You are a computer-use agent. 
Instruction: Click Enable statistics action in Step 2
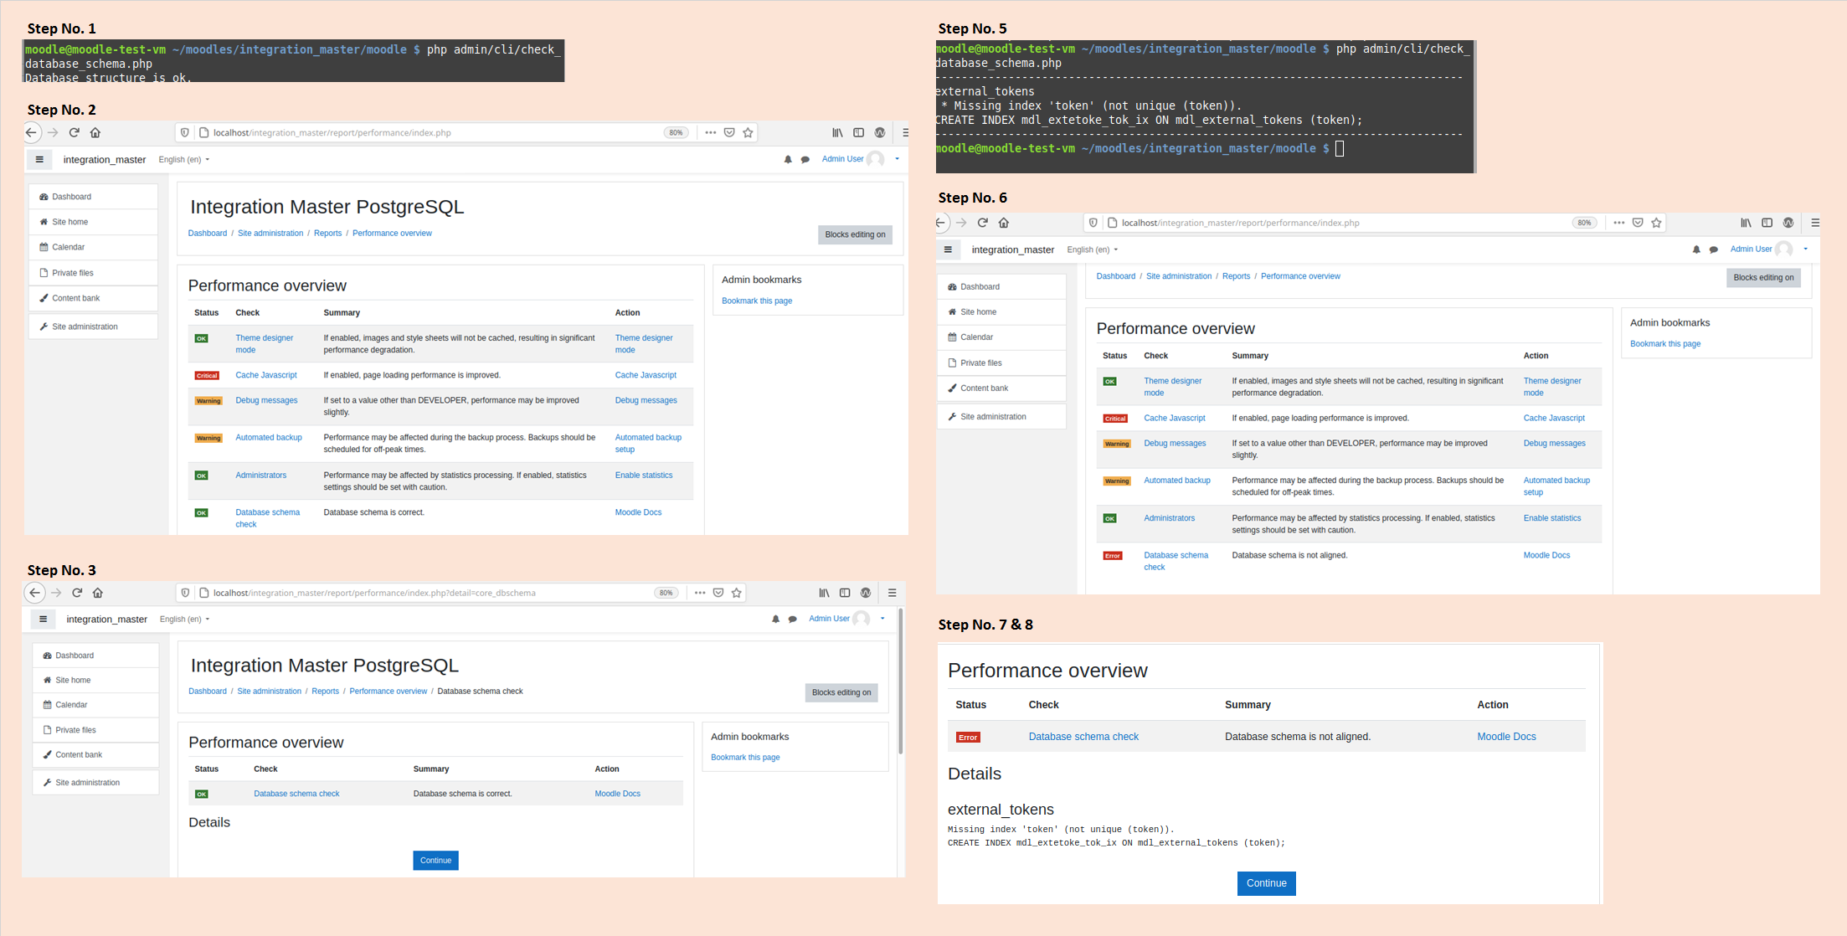pyautogui.click(x=644, y=476)
